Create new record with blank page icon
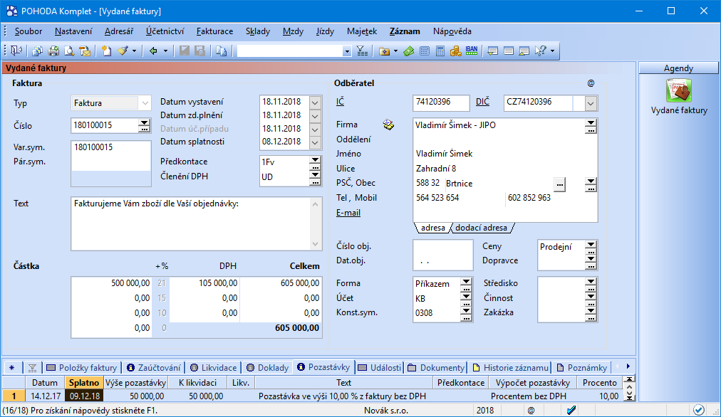 click(x=107, y=51)
